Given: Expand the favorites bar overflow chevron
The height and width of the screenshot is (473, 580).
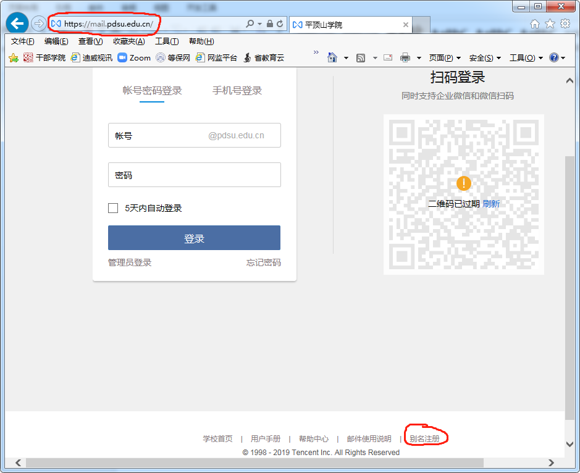Looking at the screenshot, I should click(316, 52).
